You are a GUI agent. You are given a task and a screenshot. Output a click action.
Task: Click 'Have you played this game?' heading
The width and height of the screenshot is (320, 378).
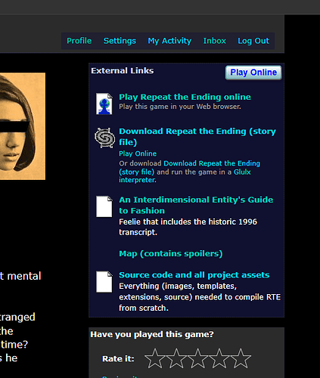coord(152,334)
